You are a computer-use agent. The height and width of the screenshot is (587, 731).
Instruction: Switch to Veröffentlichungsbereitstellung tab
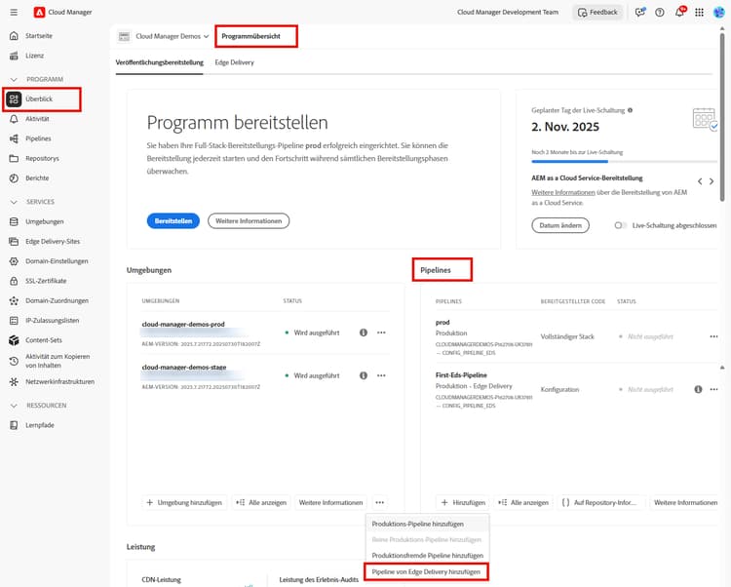click(x=160, y=62)
